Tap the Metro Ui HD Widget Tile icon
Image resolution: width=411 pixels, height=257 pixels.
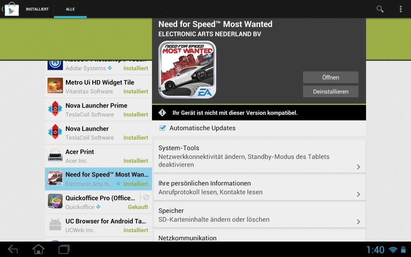[x=55, y=86]
